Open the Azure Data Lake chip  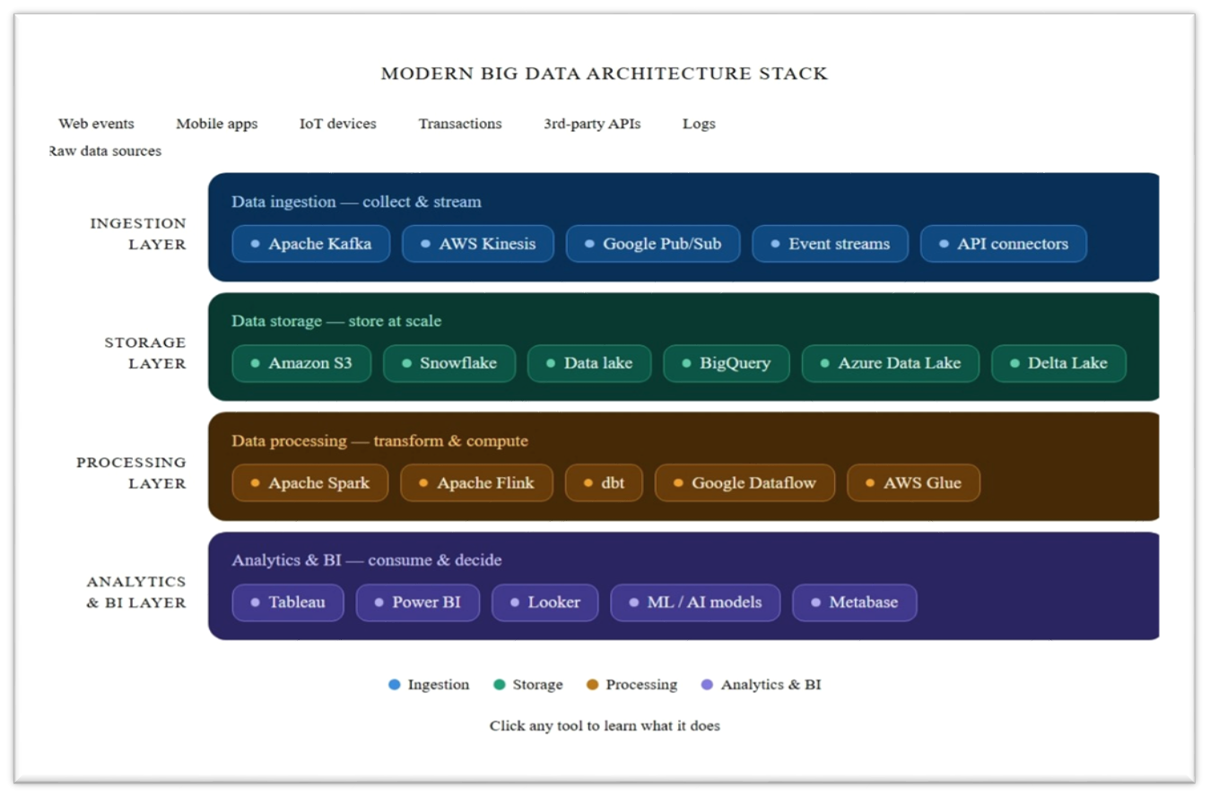(x=890, y=363)
